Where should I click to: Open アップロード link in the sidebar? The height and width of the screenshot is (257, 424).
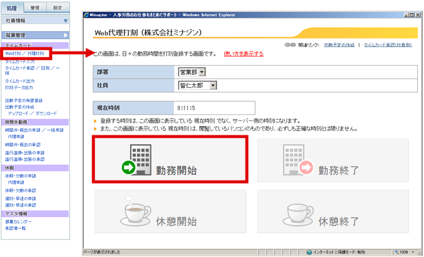point(18,113)
